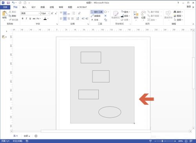
Task: Save the drawing with the floppy disk icon
Action: pyautogui.click(x=8, y=3)
